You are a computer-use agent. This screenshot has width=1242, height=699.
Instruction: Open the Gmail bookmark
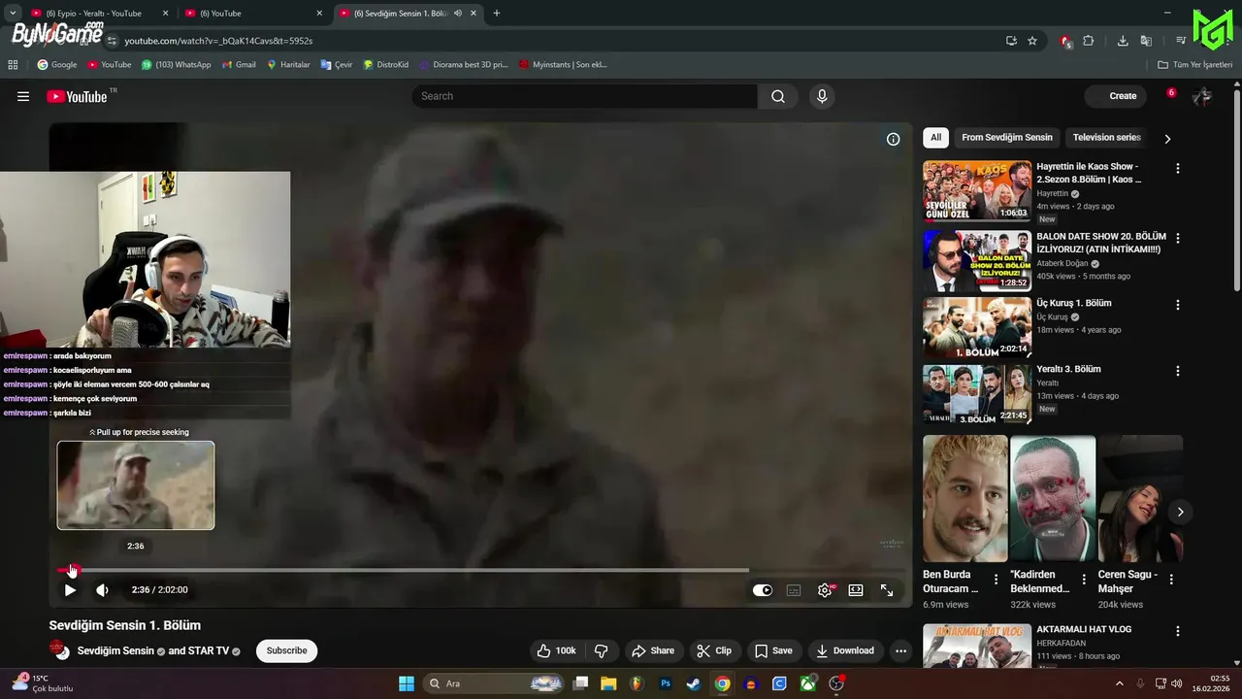pyautogui.click(x=239, y=65)
